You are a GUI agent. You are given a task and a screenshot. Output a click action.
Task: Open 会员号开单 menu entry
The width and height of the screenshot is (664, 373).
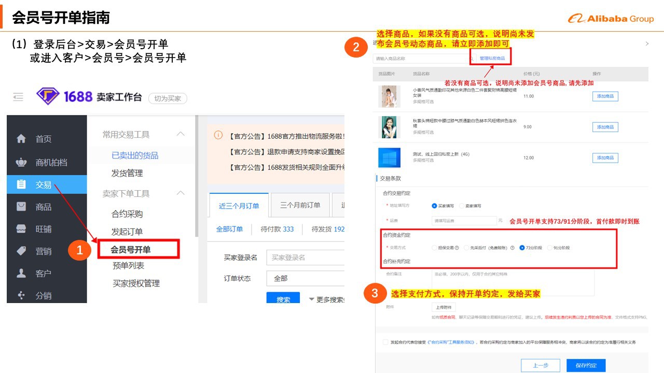pos(131,250)
